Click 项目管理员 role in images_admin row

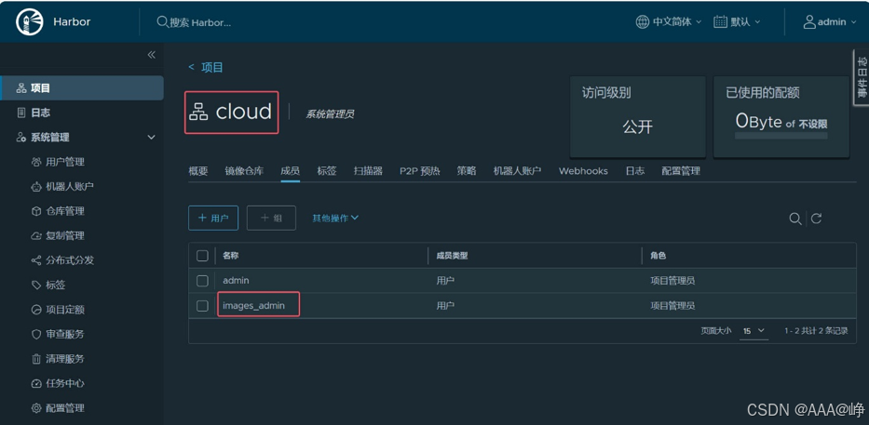tap(672, 305)
